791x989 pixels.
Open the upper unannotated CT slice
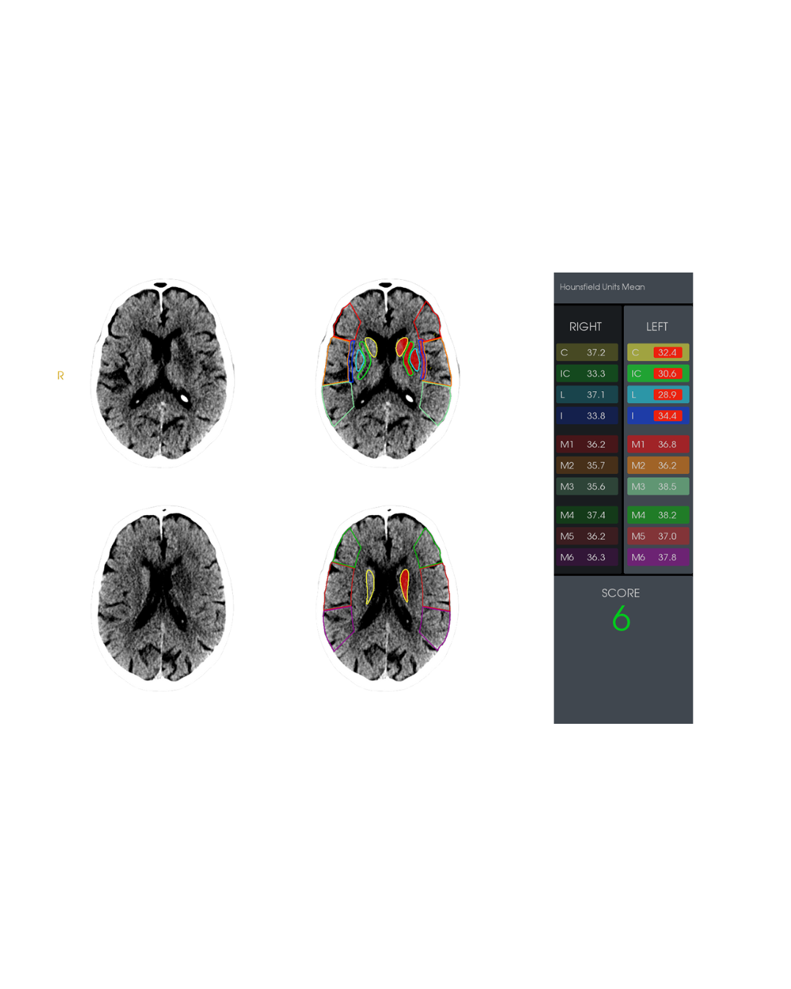163,373
